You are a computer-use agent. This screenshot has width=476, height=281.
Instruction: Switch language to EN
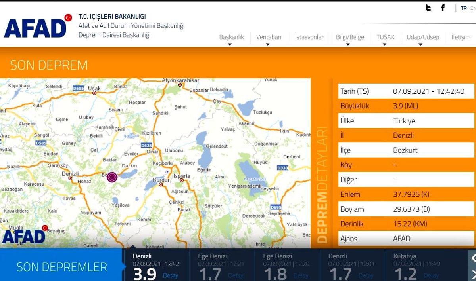[x=473, y=8]
